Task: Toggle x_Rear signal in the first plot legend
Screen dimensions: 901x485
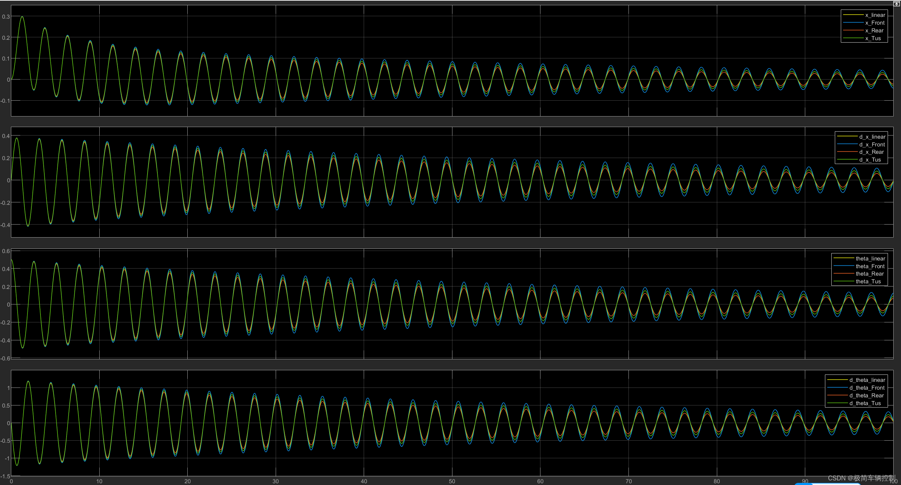Action: click(x=864, y=31)
